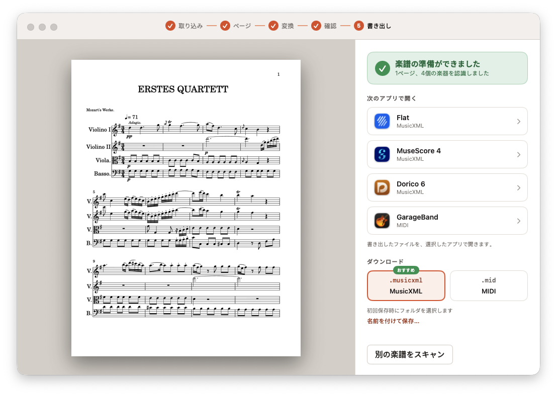
Task: Click the Basso. staff label
Action: [103, 174]
